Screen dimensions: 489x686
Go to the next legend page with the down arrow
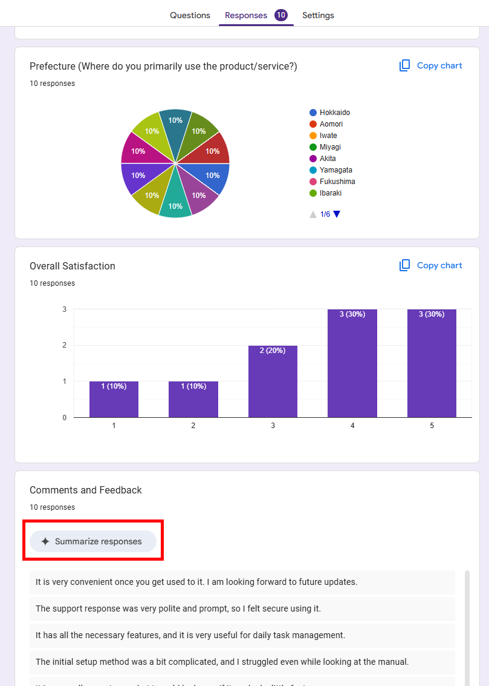(337, 214)
